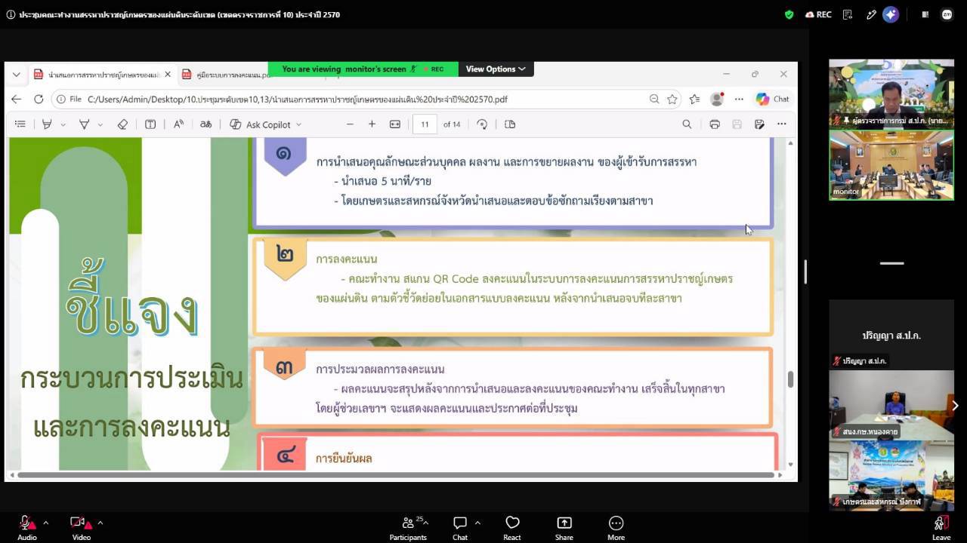Zoom out the PDF with minus button

coord(350,124)
